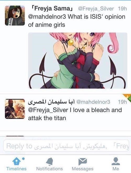Viewport: 131px width, 173px height.
Task: Open the @Freyja_Silver mention in the reply
Action: tap(48, 110)
